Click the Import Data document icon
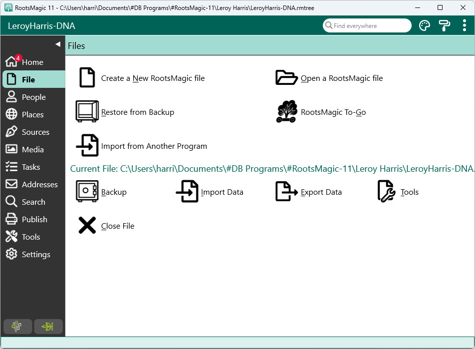 tap(187, 191)
